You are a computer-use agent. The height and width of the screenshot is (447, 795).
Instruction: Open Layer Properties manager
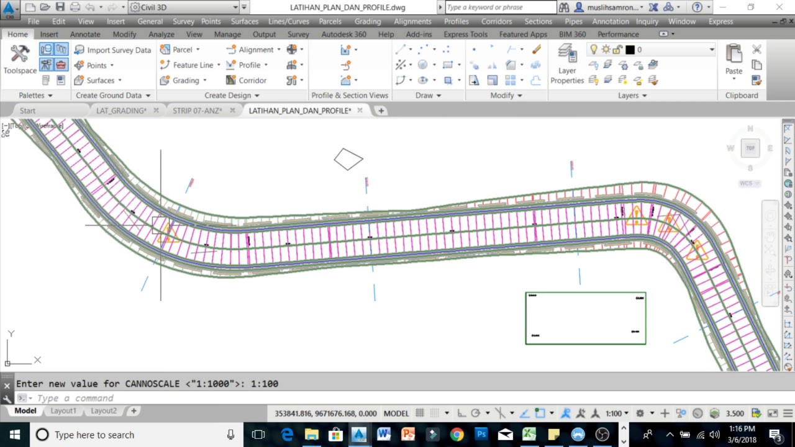[567, 64]
